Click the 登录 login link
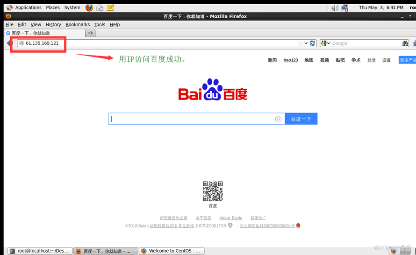This screenshot has width=416, height=255. (x=371, y=60)
